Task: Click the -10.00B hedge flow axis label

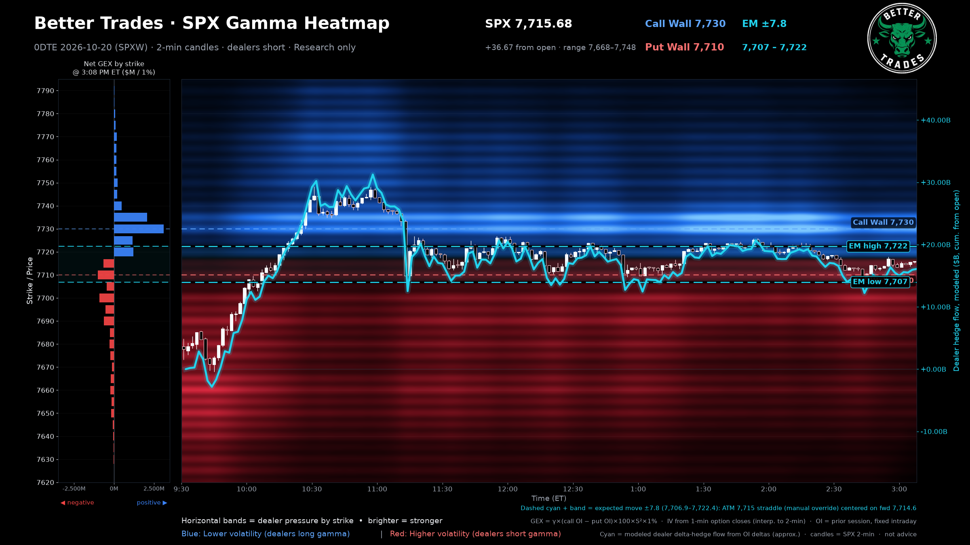Action: (x=934, y=432)
